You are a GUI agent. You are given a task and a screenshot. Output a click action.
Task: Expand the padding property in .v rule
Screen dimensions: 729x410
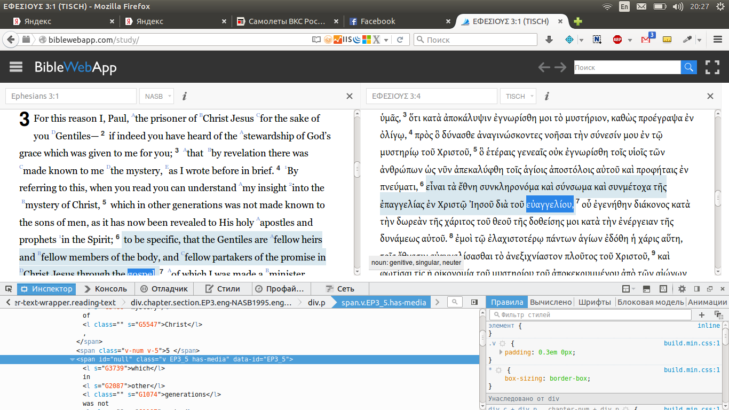(x=501, y=352)
